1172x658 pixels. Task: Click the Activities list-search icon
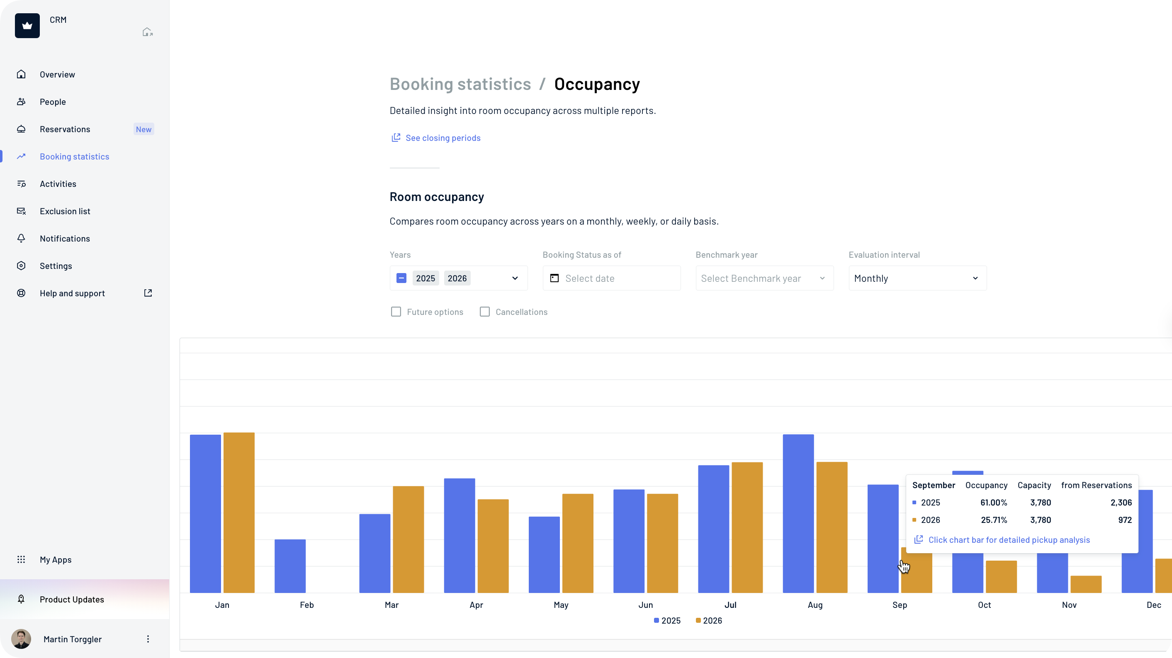(21, 184)
